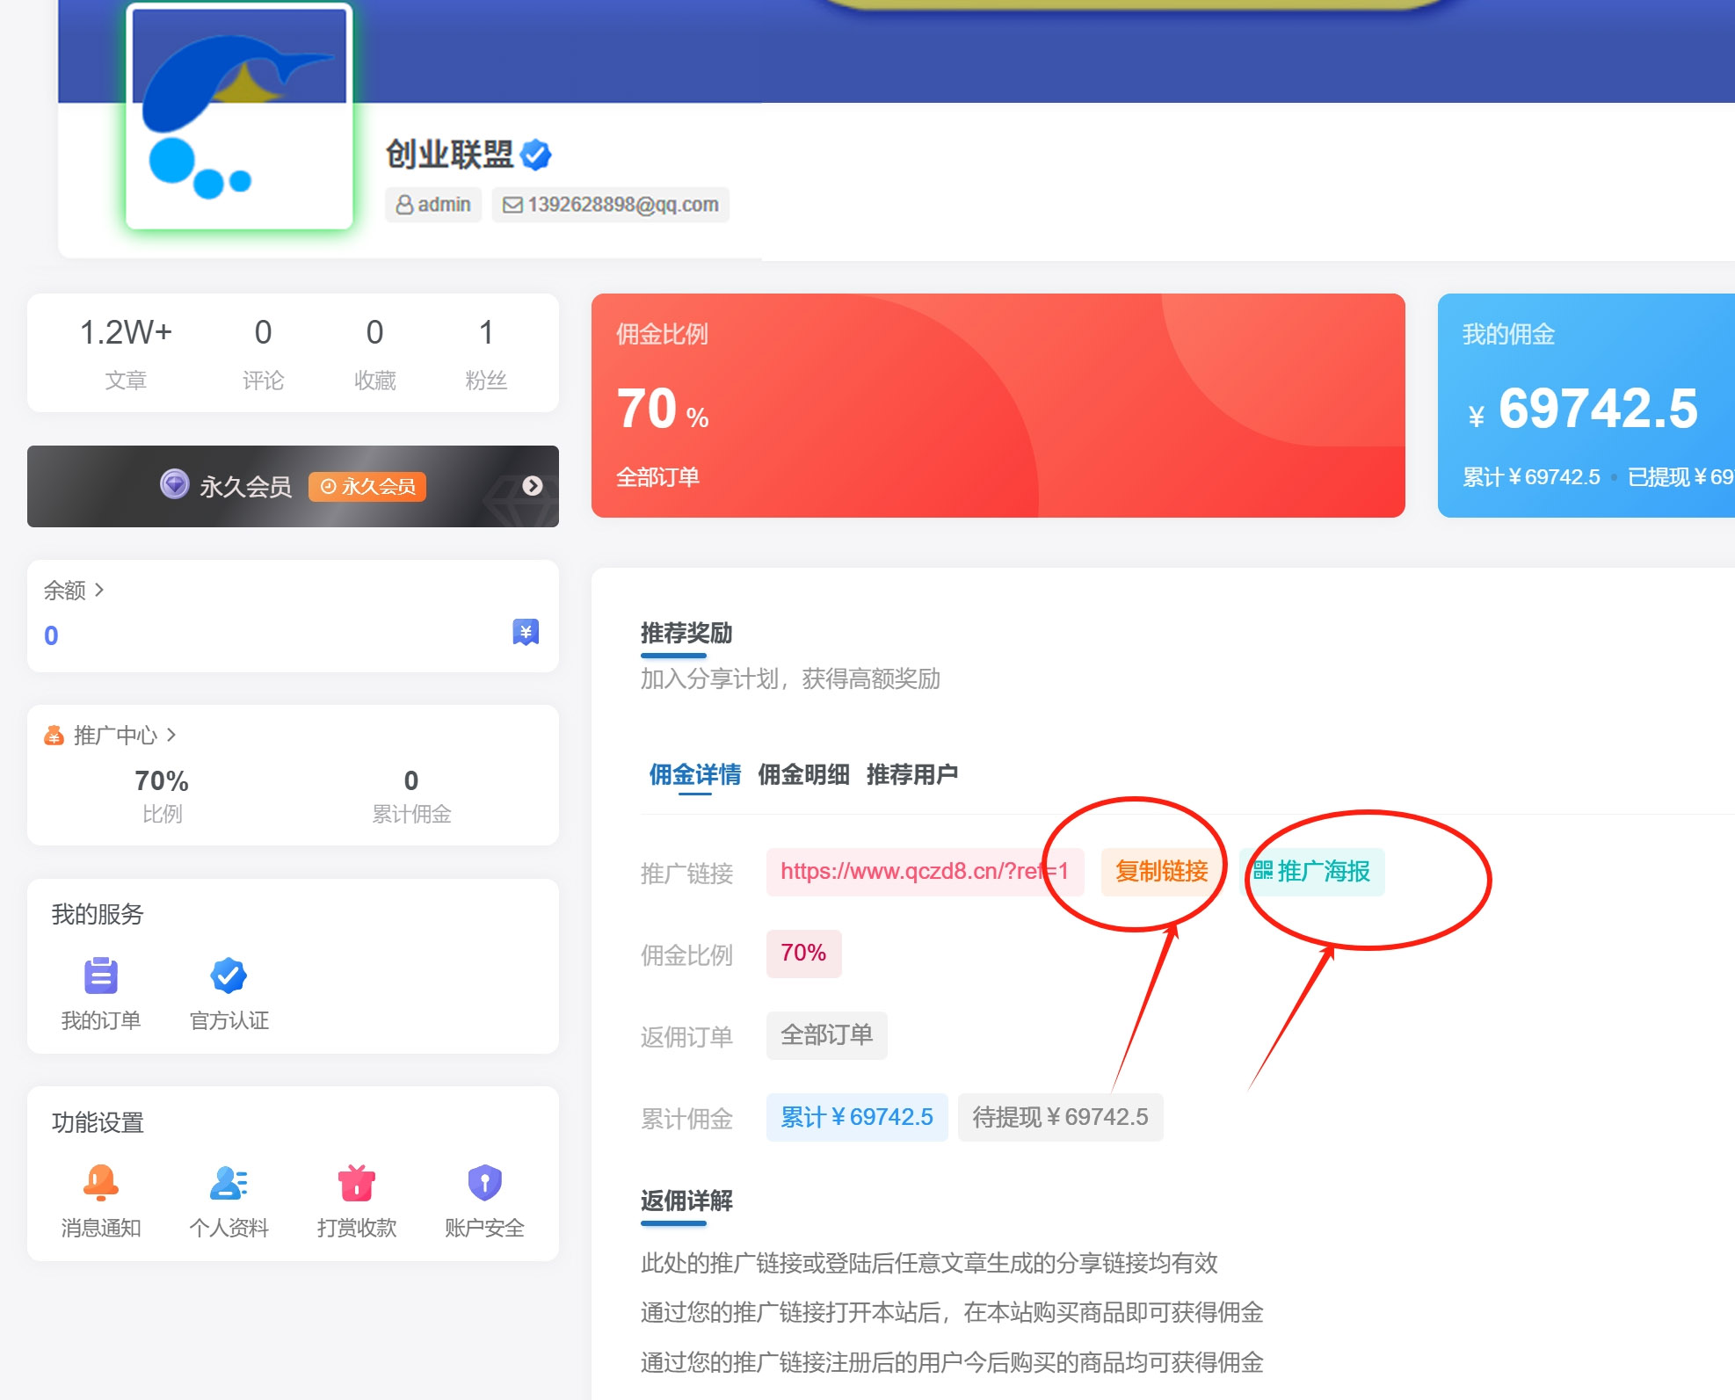Open 消息通知 bell icon
This screenshot has height=1400, width=1735.
point(100,1183)
